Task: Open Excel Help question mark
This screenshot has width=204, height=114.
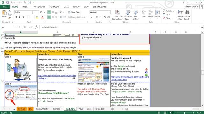Action: [183, 3]
